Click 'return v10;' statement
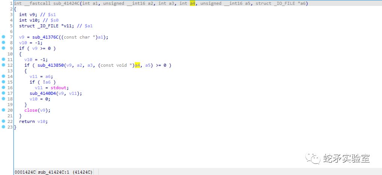This screenshot has width=382, height=175. coord(33,121)
